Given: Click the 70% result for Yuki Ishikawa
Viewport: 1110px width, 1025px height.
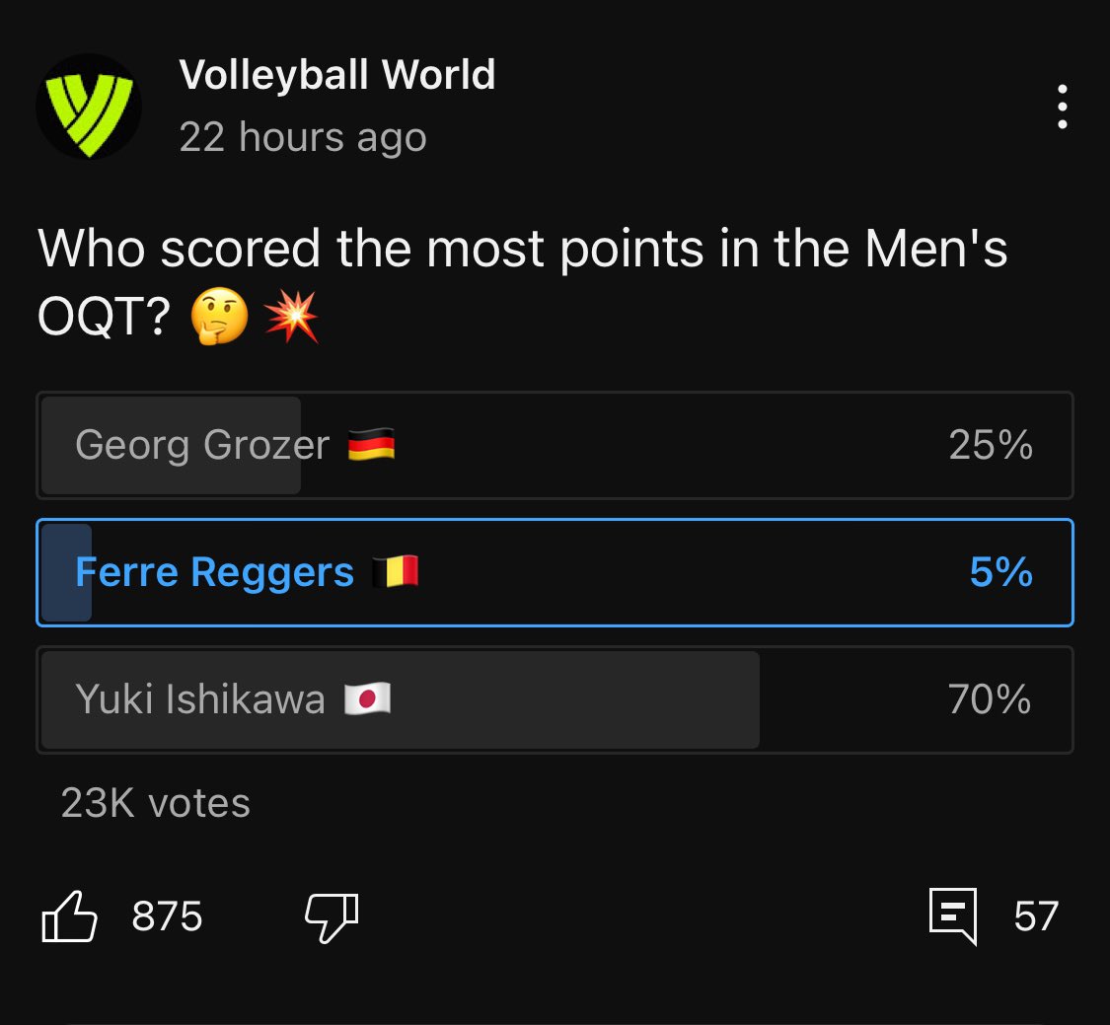Looking at the screenshot, I should pos(990,699).
